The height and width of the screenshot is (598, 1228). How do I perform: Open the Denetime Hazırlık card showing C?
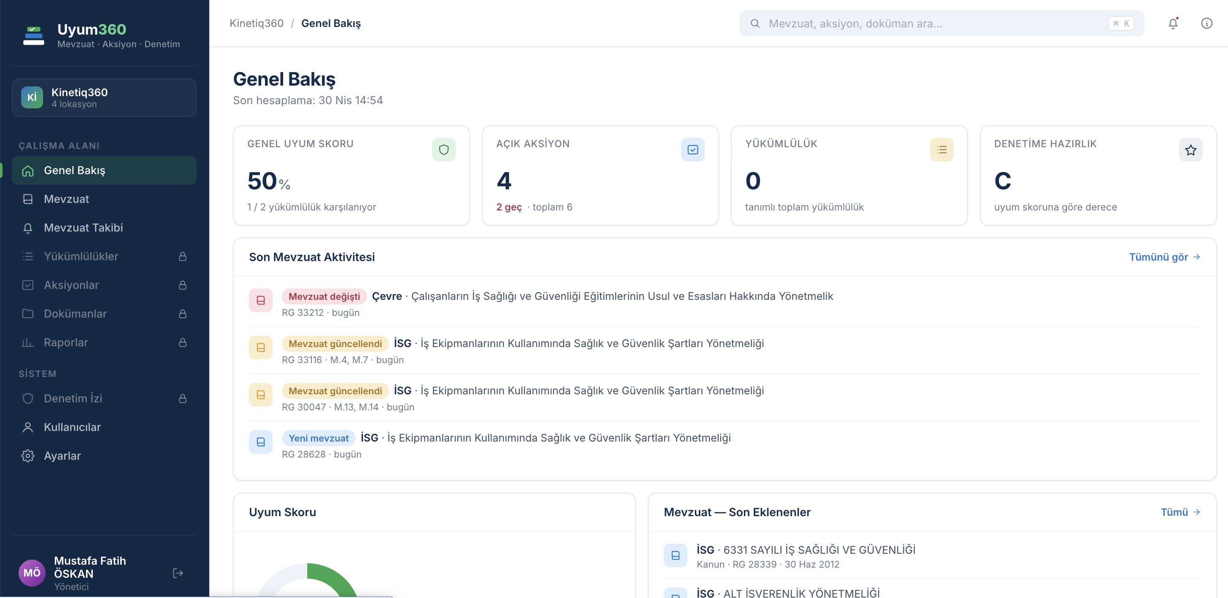(1098, 175)
